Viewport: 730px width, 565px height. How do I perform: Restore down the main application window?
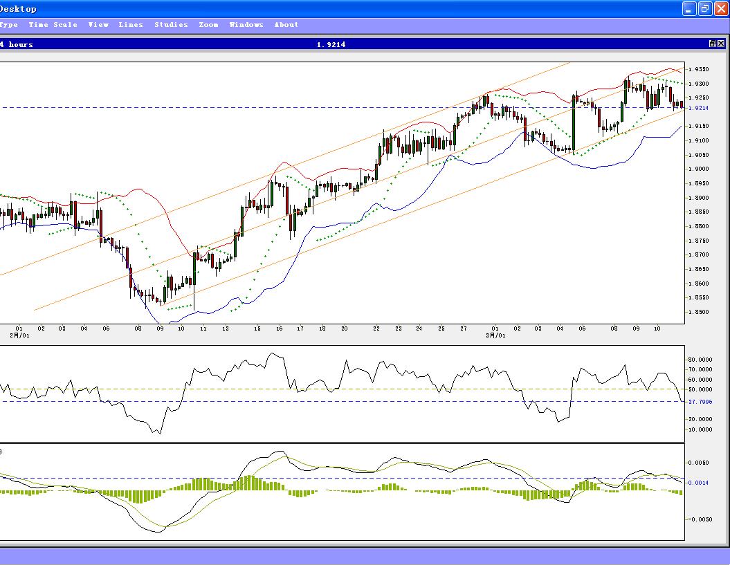pos(705,8)
